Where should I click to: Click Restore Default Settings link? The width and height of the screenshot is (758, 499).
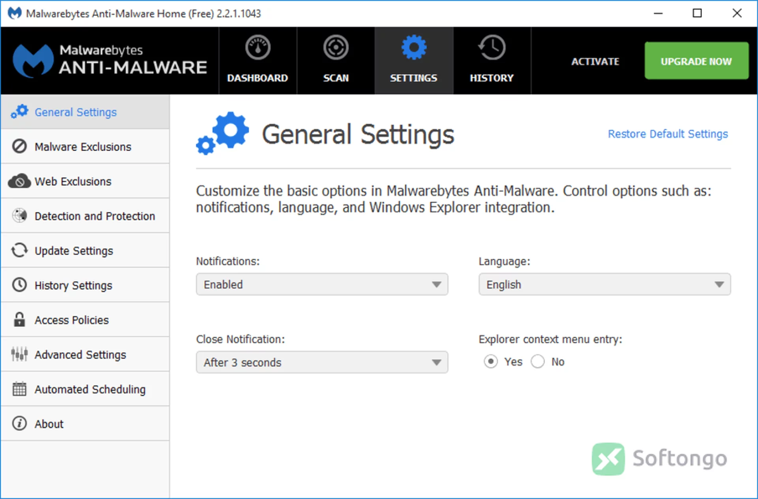click(668, 134)
